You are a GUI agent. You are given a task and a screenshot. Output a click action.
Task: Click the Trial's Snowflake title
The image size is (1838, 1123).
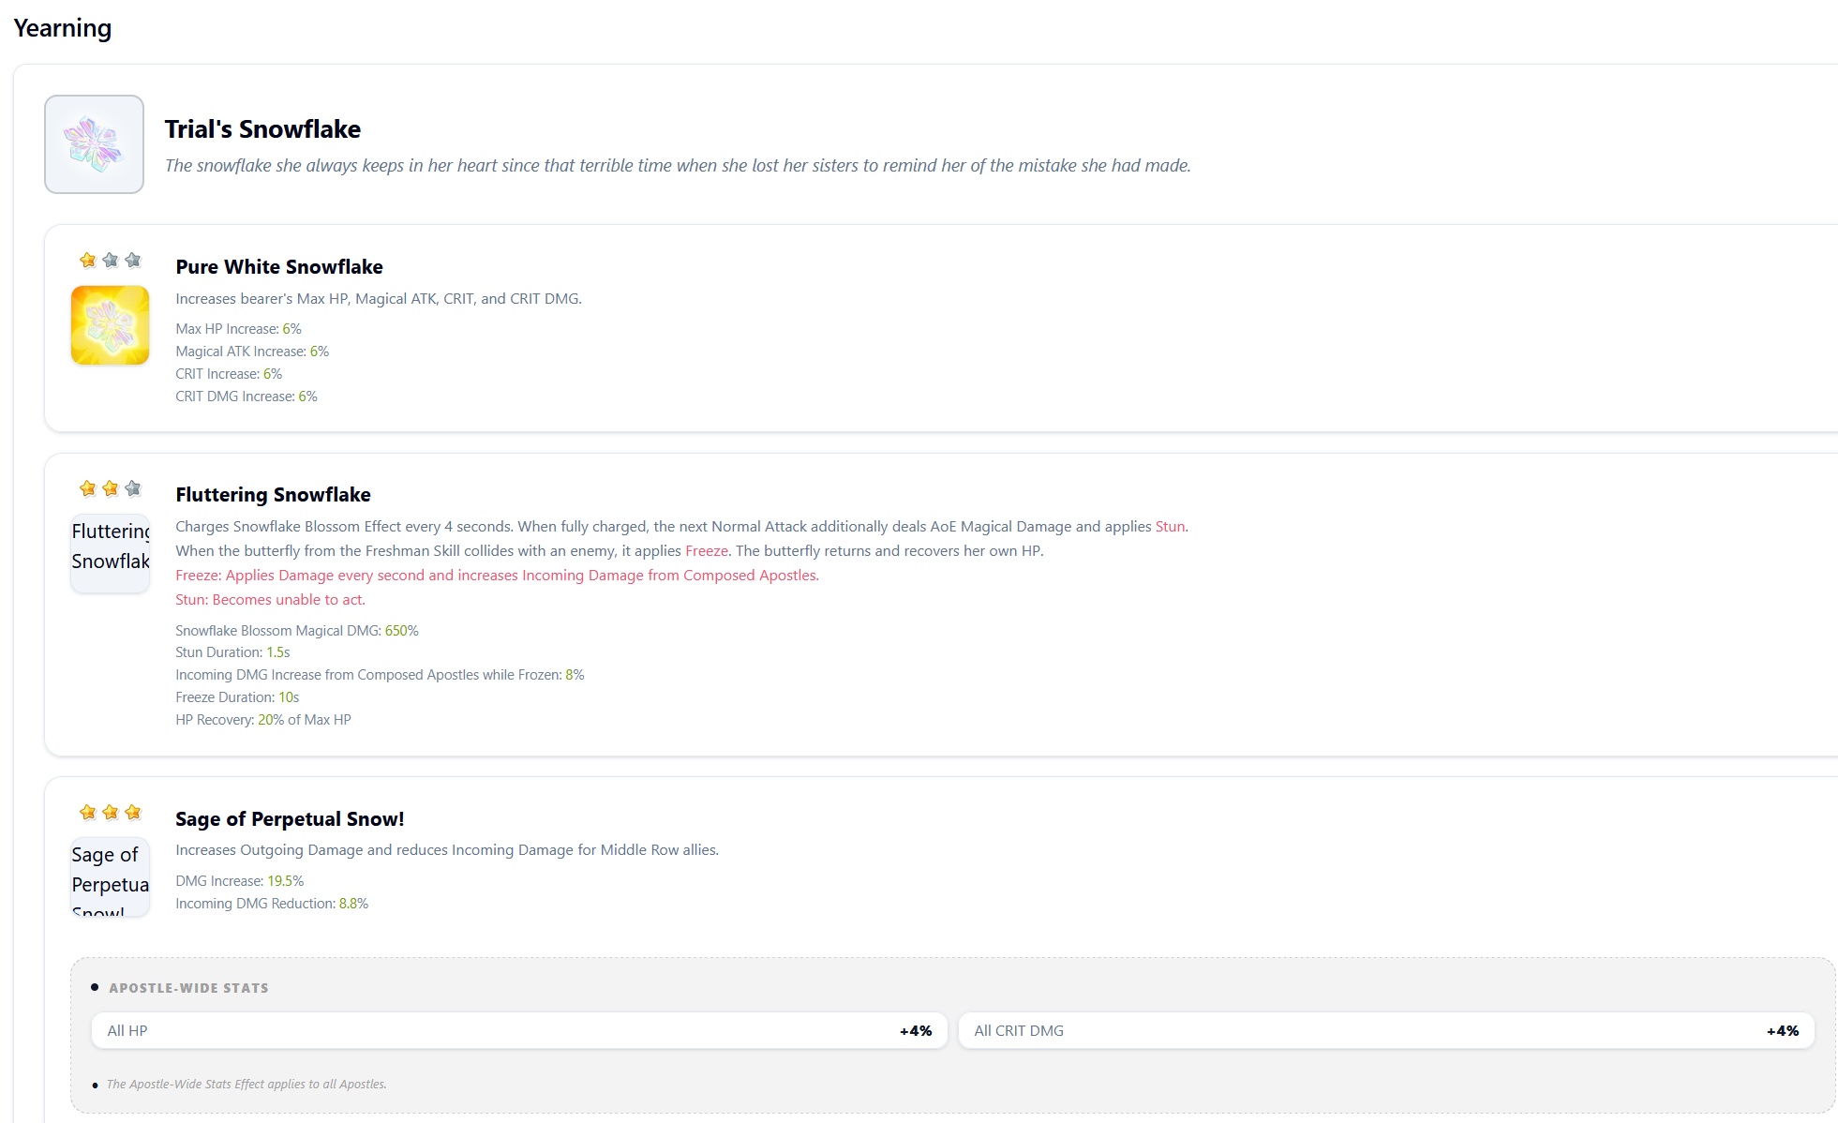click(262, 129)
